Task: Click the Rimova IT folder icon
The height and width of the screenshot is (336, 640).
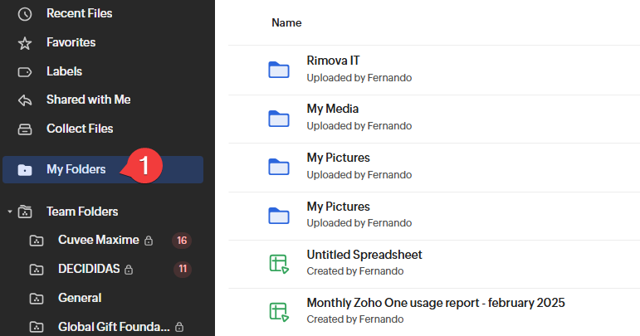Action: [278, 70]
